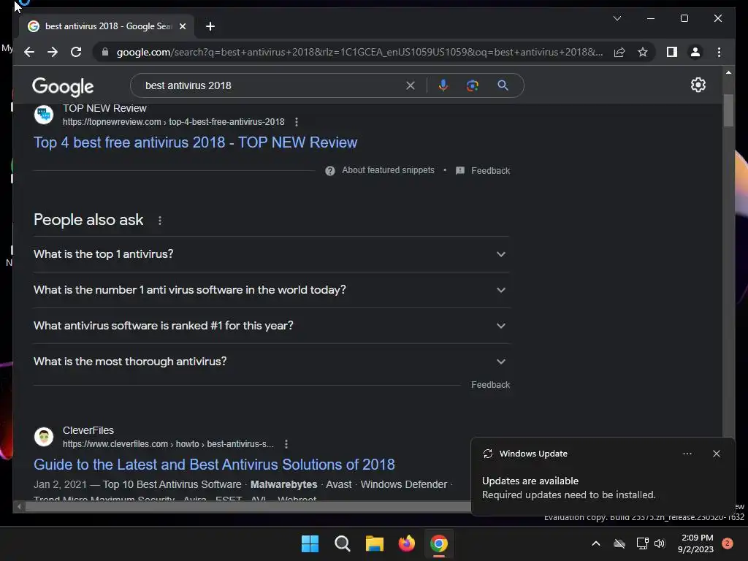Open the Chrome three-dot menu
This screenshot has width=748, height=561.
pos(719,52)
